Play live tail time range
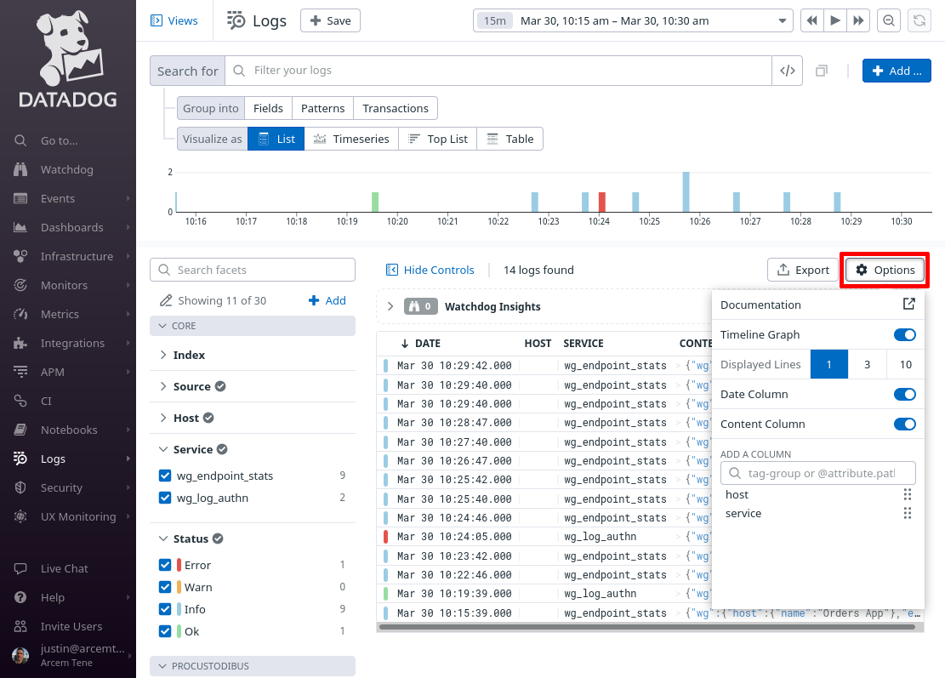 (835, 20)
